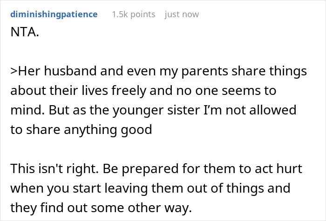
Task: Click the 'just now' timestamp
Action: [x=182, y=14]
